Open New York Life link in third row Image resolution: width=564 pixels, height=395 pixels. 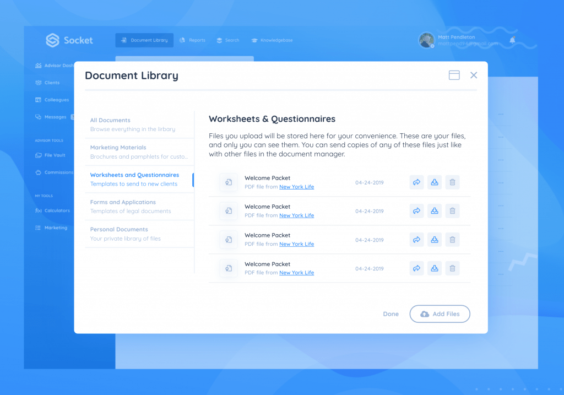coord(297,244)
